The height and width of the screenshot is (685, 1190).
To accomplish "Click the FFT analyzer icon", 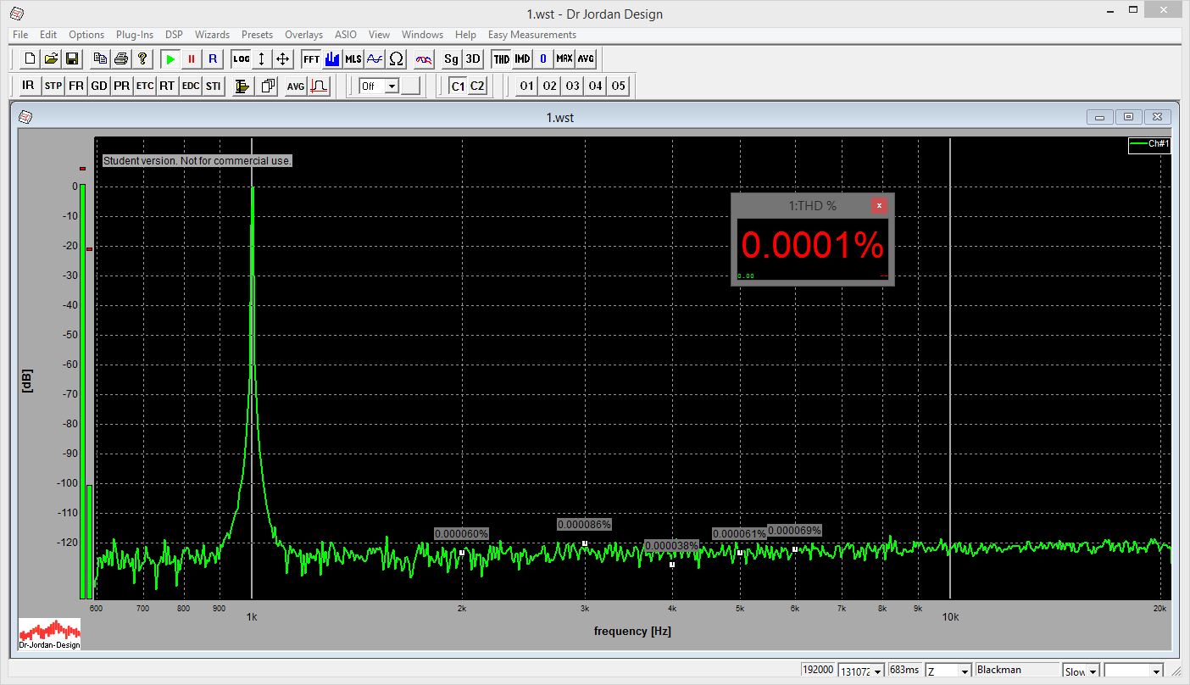I will coord(311,58).
